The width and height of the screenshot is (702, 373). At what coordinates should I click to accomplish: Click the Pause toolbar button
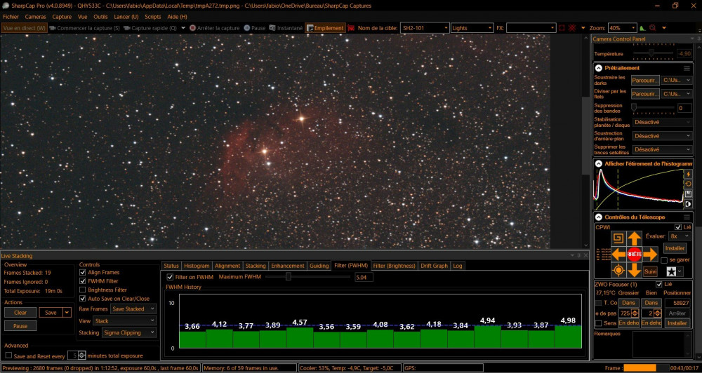(x=255, y=28)
